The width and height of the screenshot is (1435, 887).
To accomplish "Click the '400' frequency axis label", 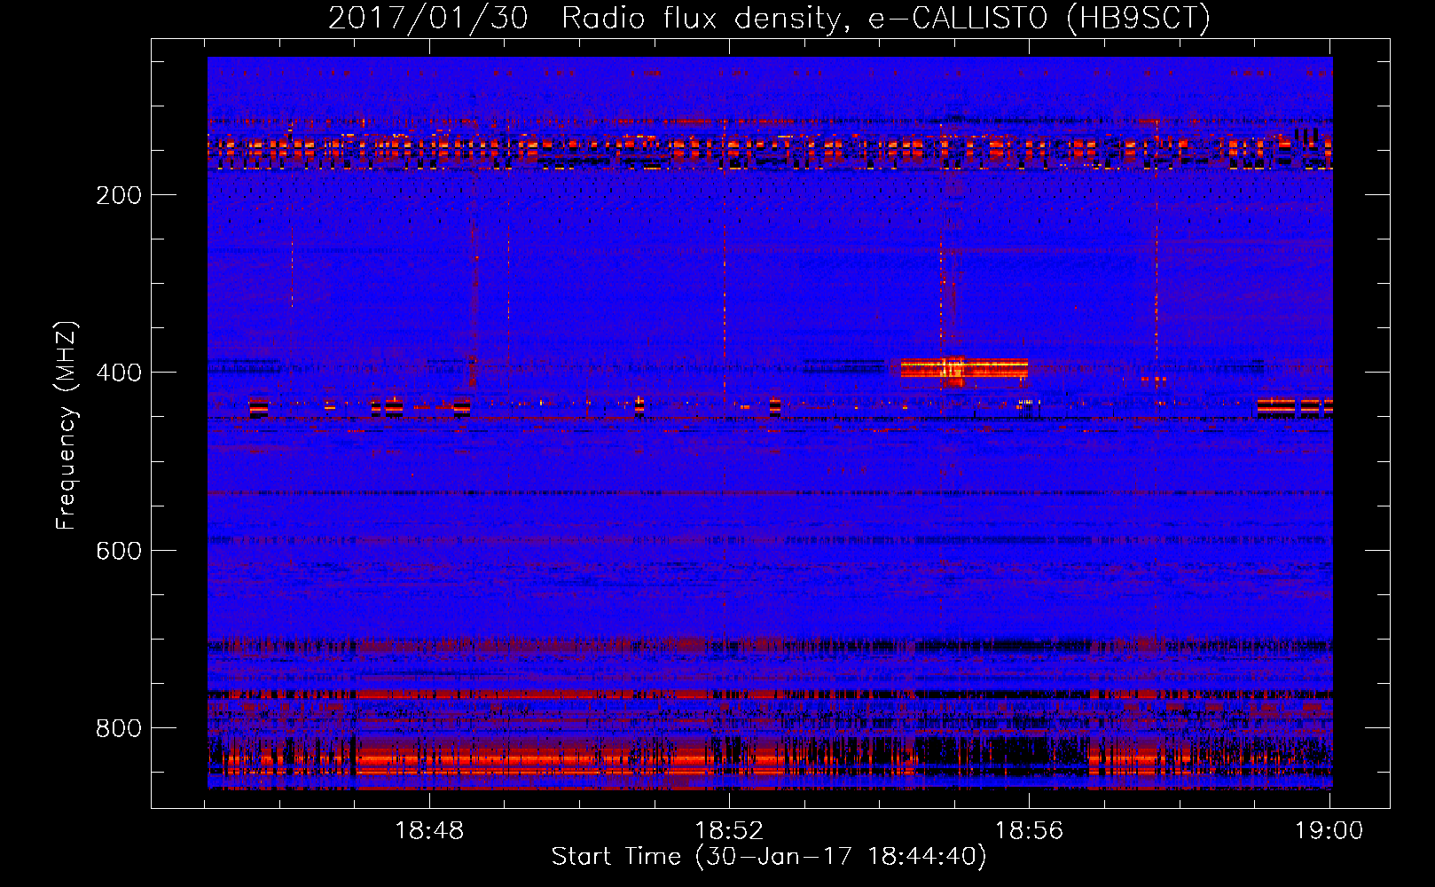I will [x=119, y=373].
